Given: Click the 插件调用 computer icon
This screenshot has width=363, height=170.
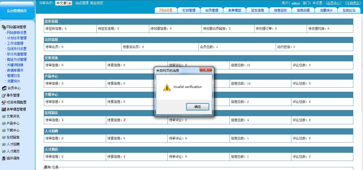Looking at the screenshot, I should click(x=4, y=158).
